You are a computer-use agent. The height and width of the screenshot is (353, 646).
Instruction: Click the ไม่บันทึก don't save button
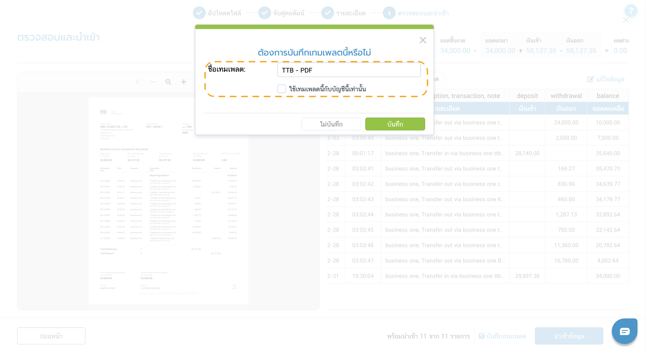[x=331, y=124]
